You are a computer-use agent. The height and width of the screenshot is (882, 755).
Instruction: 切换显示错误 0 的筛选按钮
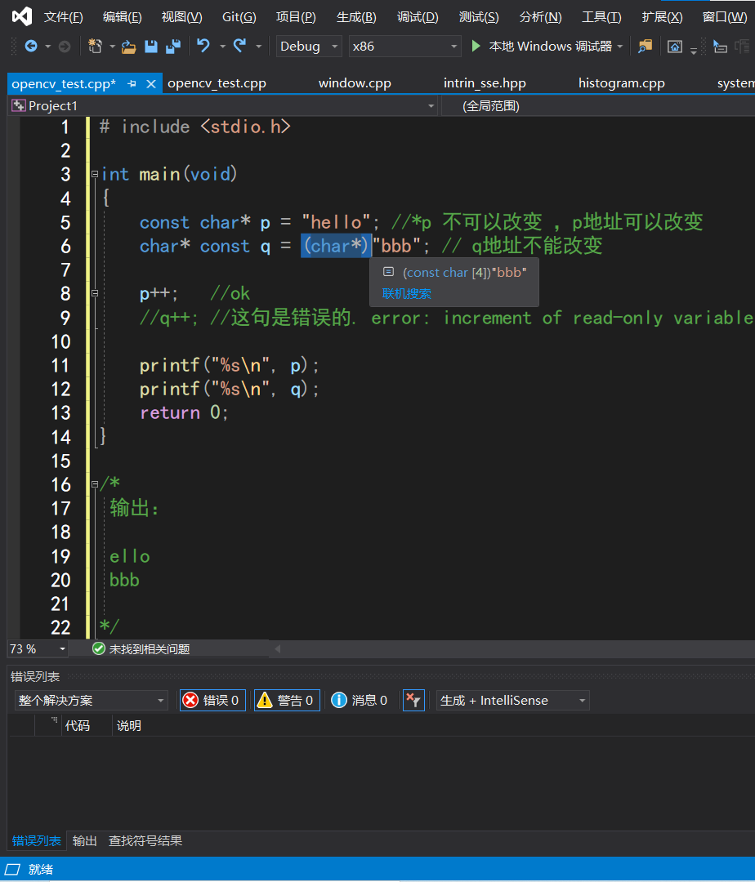point(212,700)
